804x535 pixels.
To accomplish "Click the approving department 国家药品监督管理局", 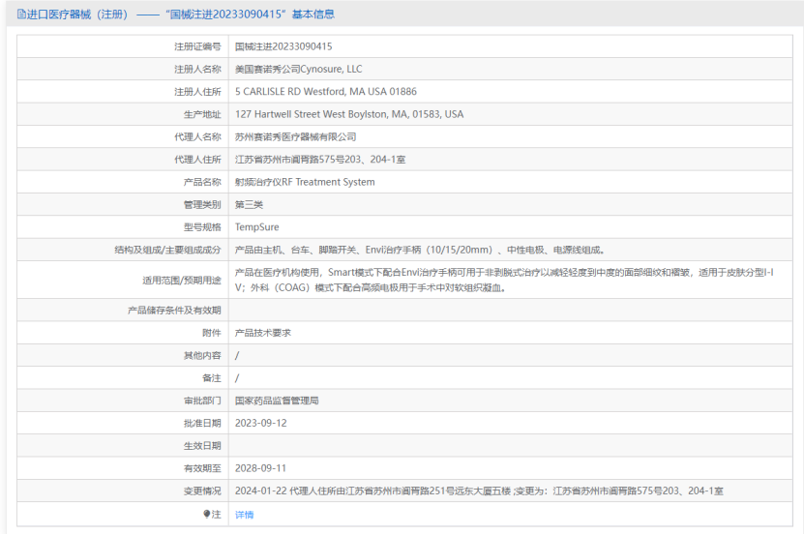I will [277, 400].
